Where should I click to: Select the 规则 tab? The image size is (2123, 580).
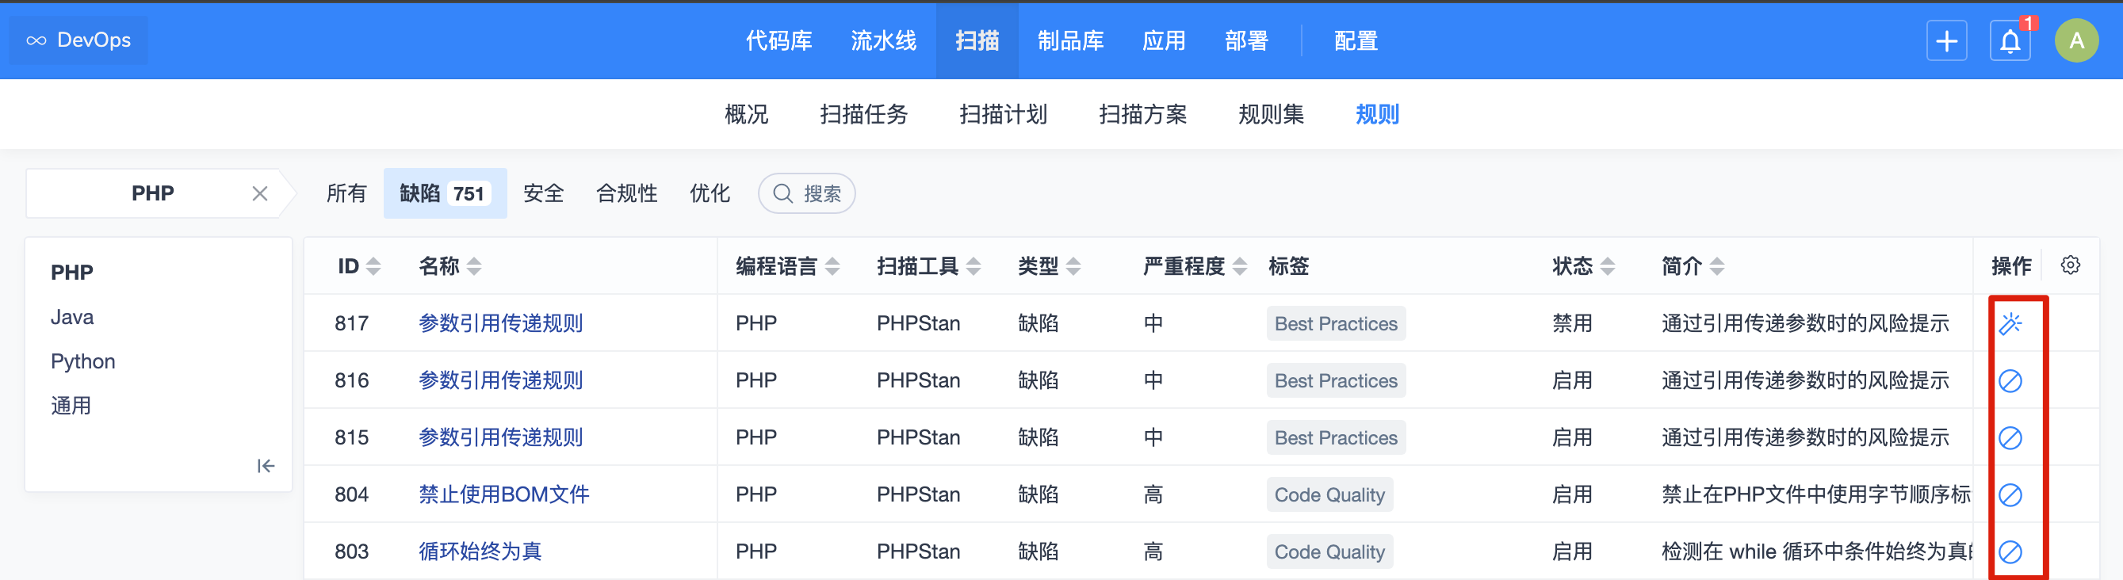(x=1377, y=113)
